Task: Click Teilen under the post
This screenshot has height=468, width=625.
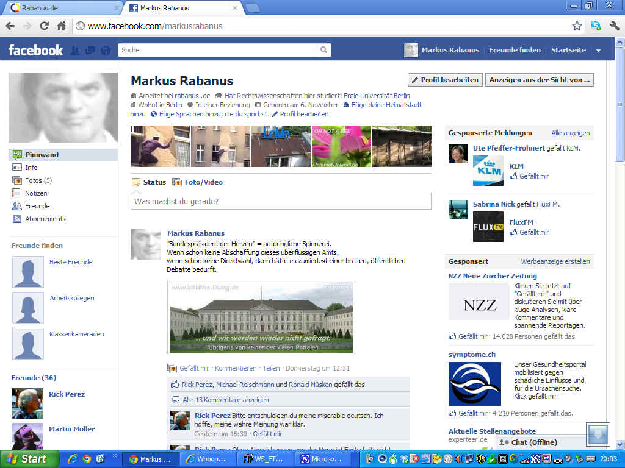Action: (x=271, y=368)
